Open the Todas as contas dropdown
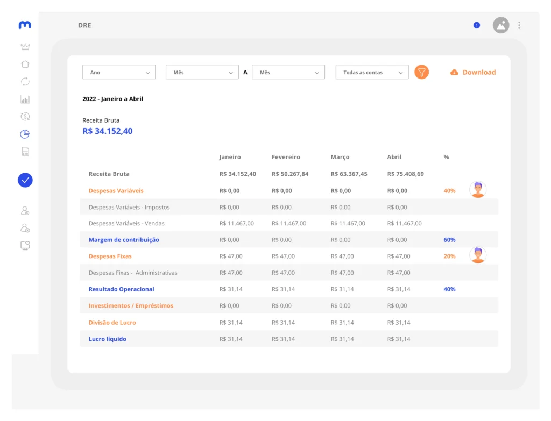Viewport: 551px width, 421px height. pos(372,72)
